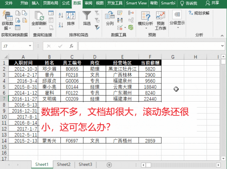Switch to the Smart View tab
The height and width of the screenshot is (169, 227).
pos(136,3)
